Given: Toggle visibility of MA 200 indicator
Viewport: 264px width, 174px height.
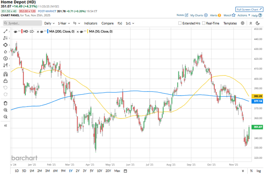Looking at the screenshot, I should click(x=42, y=32).
